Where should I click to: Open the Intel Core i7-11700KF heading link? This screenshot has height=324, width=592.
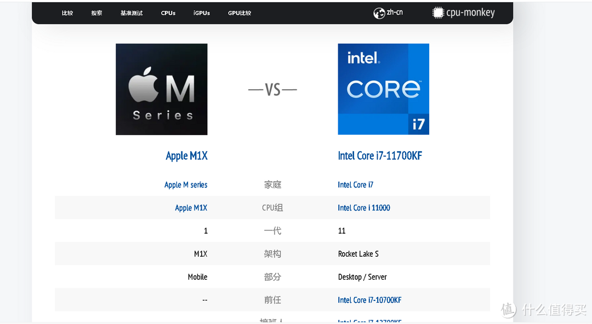(x=380, y=156)
